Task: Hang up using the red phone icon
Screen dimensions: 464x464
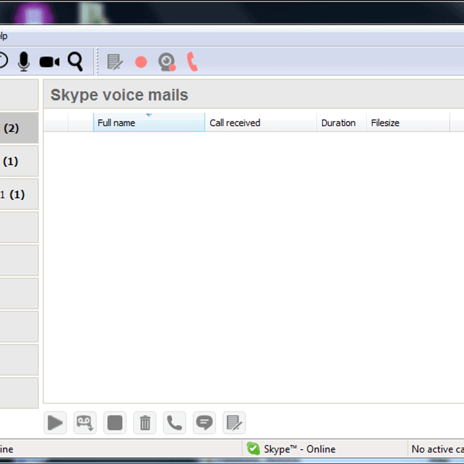Action: pyautogui.click(x=193, y=61)
